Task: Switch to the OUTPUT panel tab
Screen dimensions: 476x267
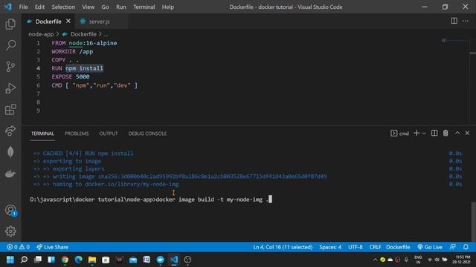Action: point(109,133)
